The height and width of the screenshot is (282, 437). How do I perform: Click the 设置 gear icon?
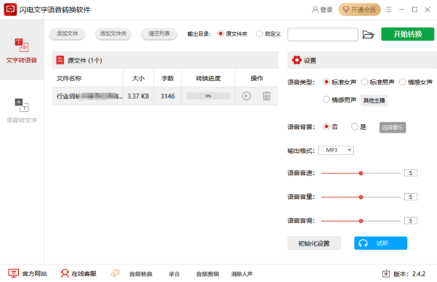[x=296, y=60]
